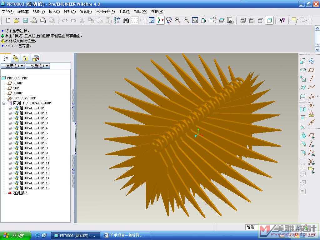Open the 帮助(H) menu
The image size is (320, 240).
click(157, 12)
